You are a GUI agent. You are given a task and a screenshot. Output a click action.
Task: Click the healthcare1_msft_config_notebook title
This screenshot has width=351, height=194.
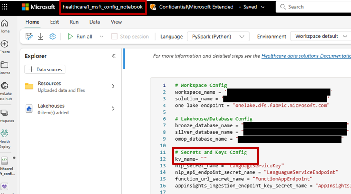click(103, 7)
